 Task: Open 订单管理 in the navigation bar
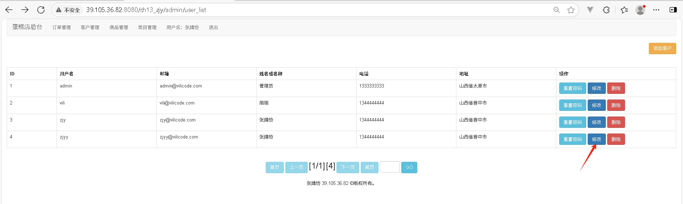point(62,27)
